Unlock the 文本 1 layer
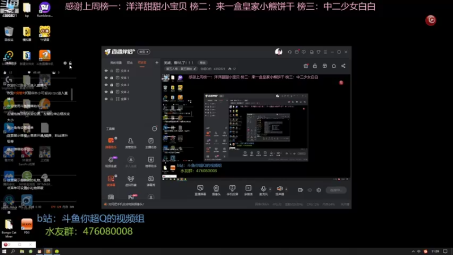453x255 pixels. (x=112, y=78)
